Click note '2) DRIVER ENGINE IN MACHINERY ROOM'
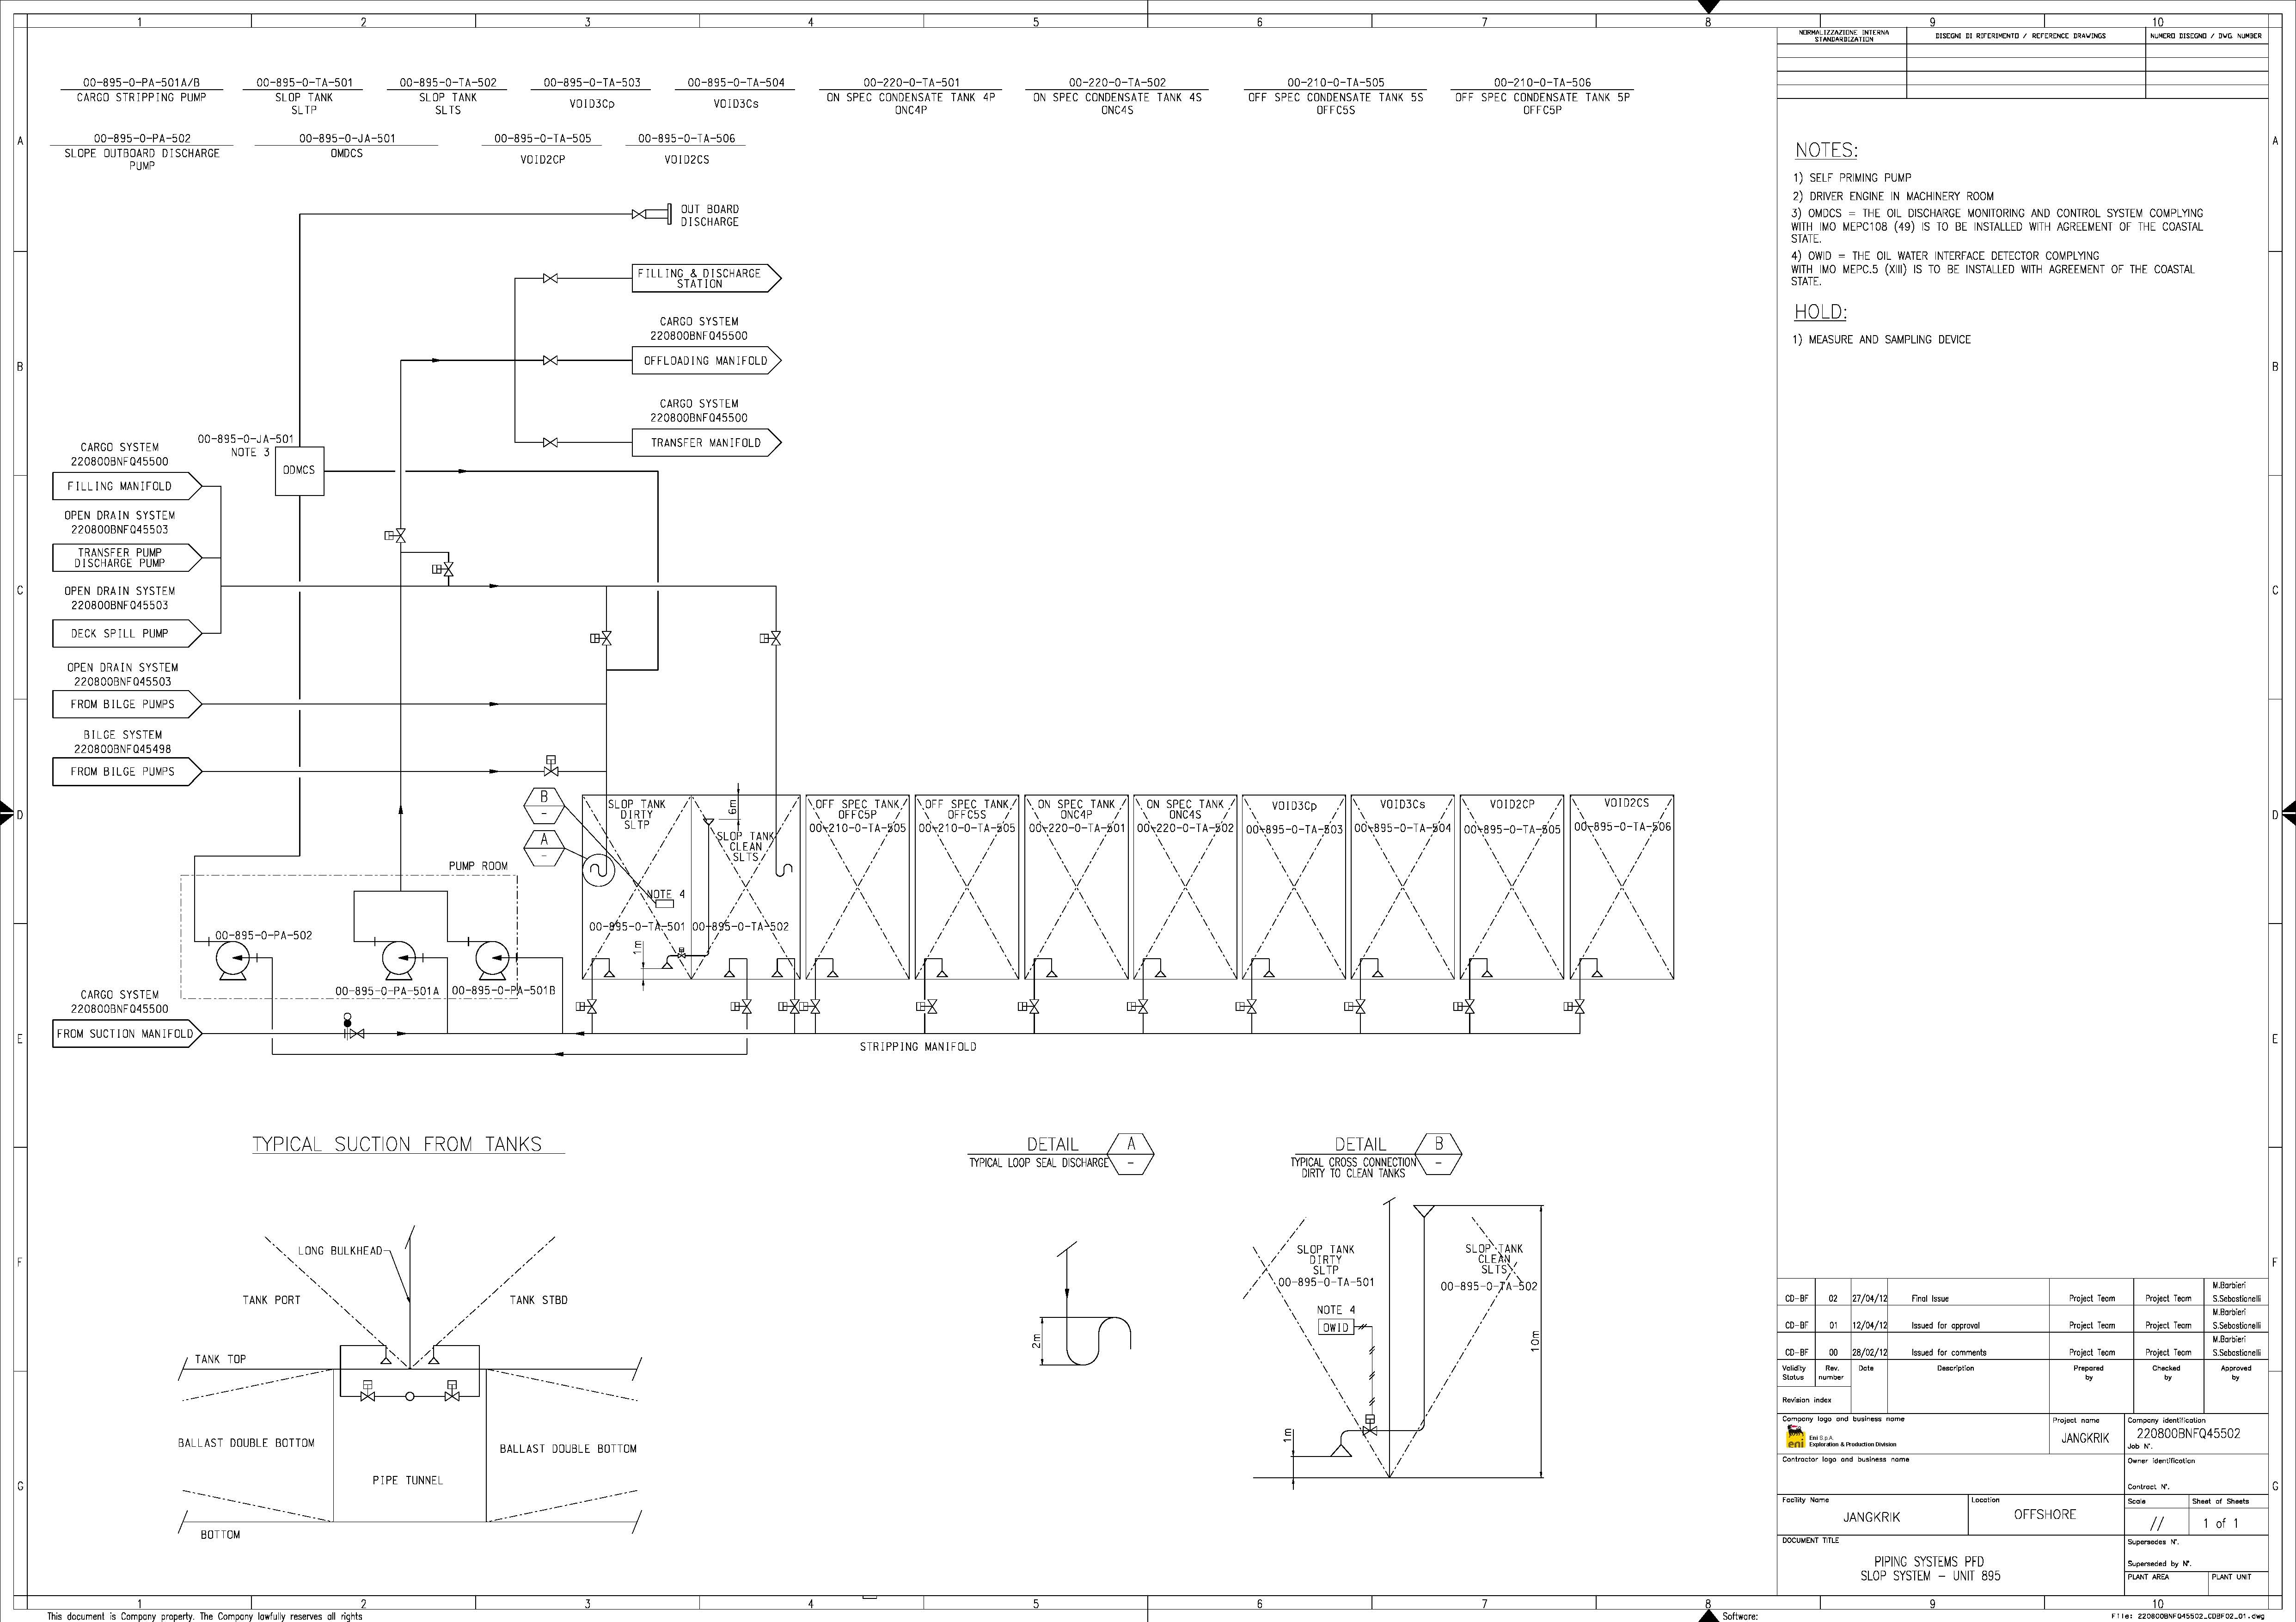The width and height of the screenshot is (2296, 1622). click(x=1892, y=196)
